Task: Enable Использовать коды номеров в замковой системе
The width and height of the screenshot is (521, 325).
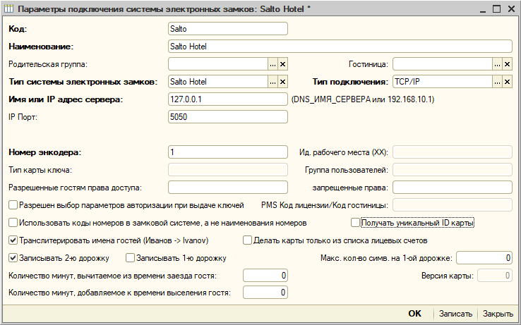Action: click(x=13, y=222)
